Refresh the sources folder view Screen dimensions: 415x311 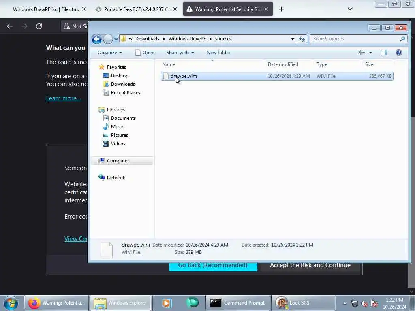(x=302, y=39)
